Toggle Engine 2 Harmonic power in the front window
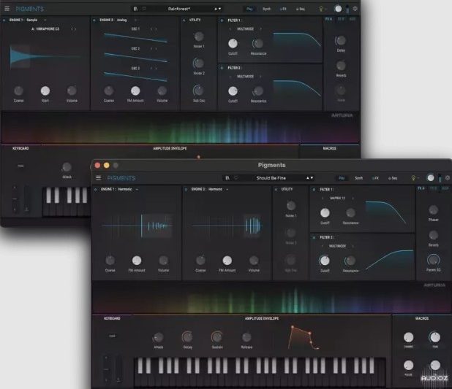The height and width of the screenshot is (389, 452). point(186,189)
